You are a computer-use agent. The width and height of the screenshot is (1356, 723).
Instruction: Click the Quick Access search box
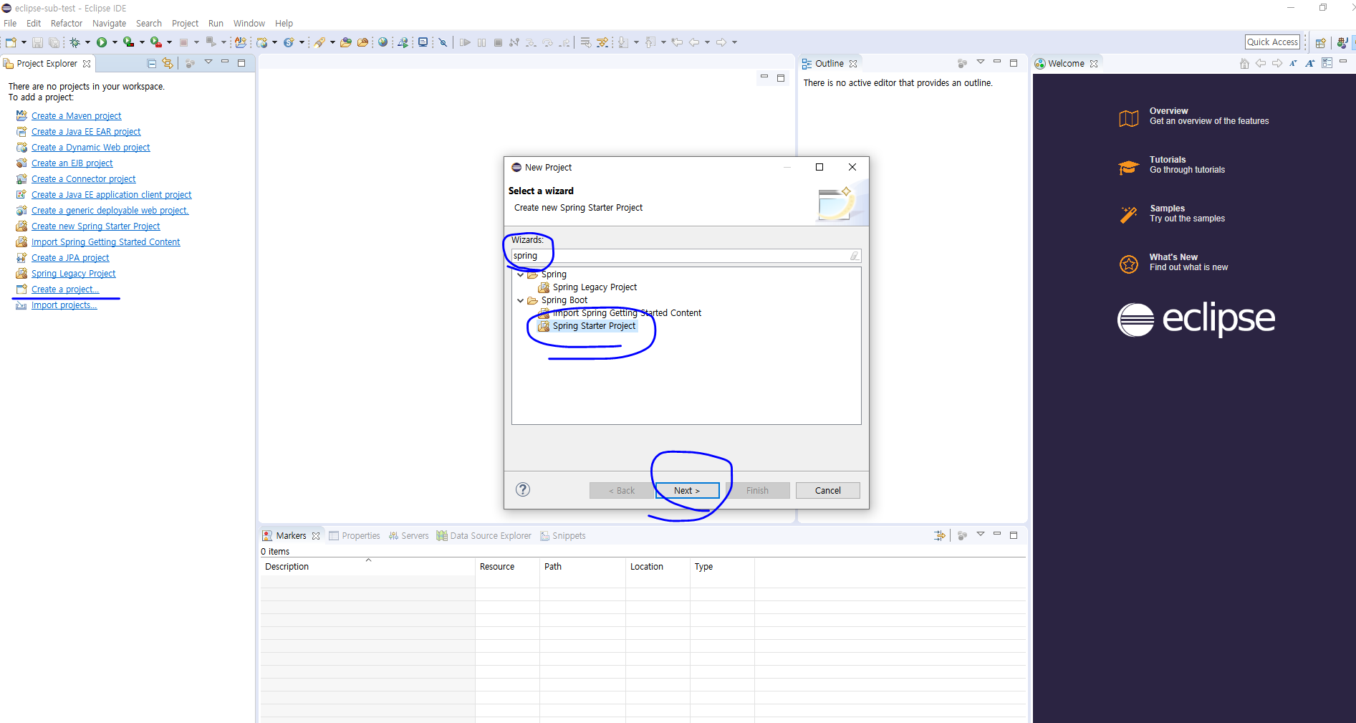tap(1272, 42)
